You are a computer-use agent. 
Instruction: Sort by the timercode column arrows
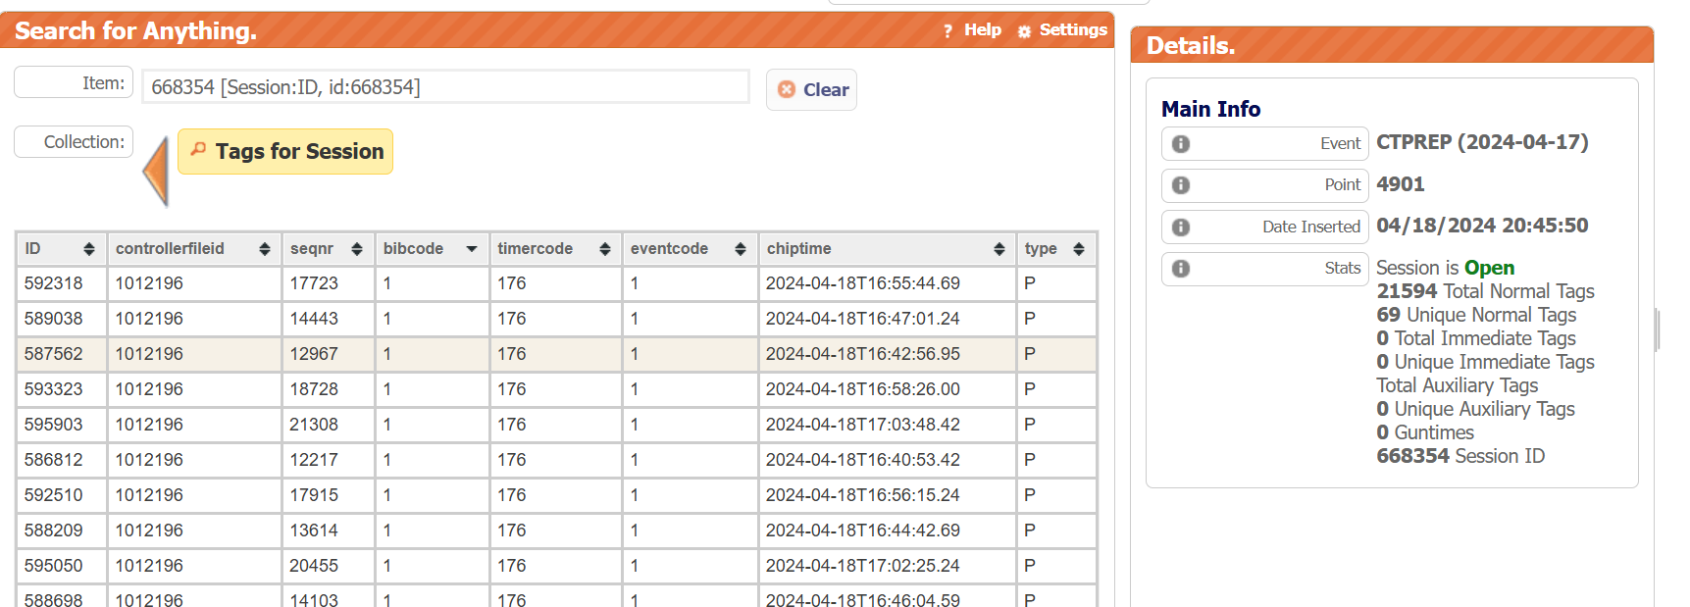point(605,249)
